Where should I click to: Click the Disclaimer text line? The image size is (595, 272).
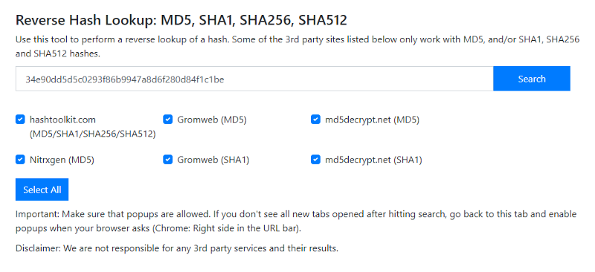coord(177,248)
